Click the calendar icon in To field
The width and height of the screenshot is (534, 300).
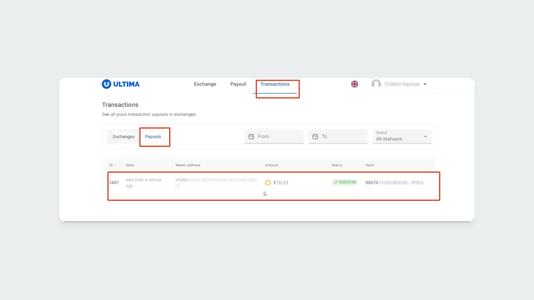tap(315, 137)
